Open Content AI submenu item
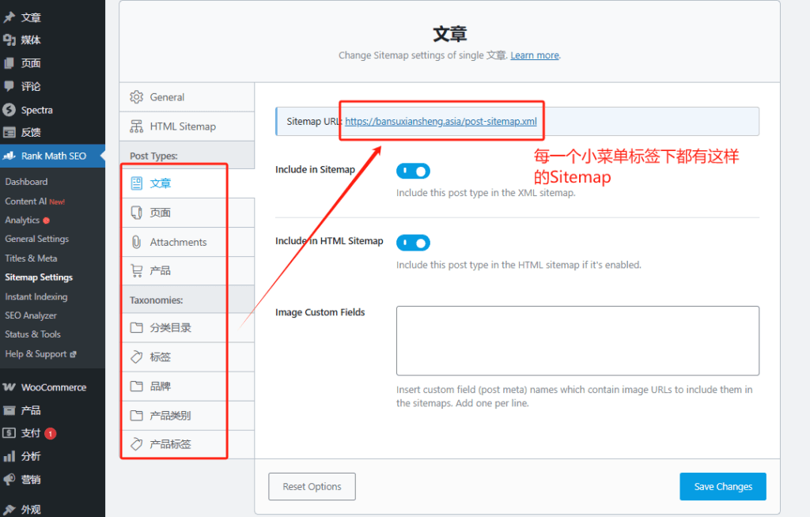 tap(26, 202)
